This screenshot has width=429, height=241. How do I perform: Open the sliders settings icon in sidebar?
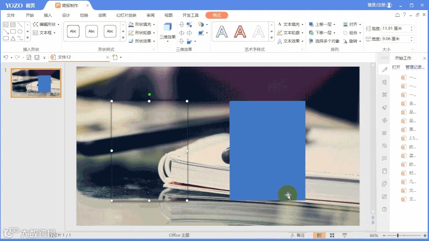384,82
